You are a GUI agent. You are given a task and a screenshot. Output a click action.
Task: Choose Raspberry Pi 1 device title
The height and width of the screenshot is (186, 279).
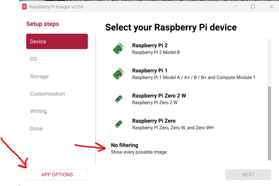150,70
